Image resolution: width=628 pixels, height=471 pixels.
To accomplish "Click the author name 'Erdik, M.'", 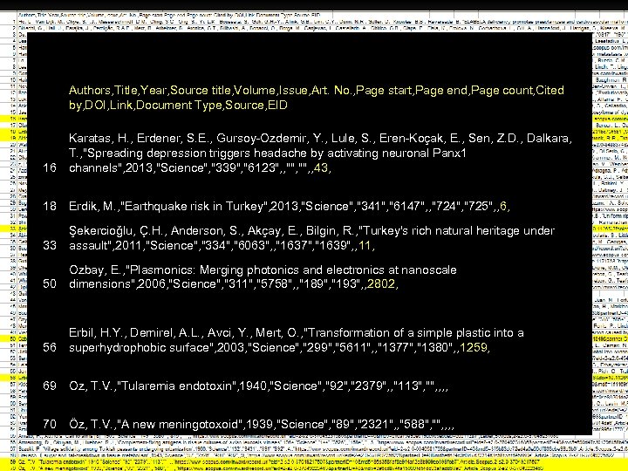I will (x=93, y=206).
